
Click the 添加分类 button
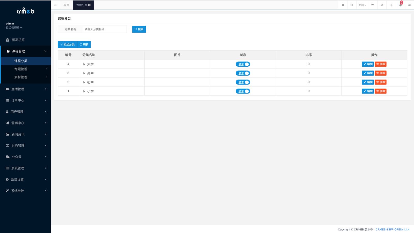coord(67,44)
